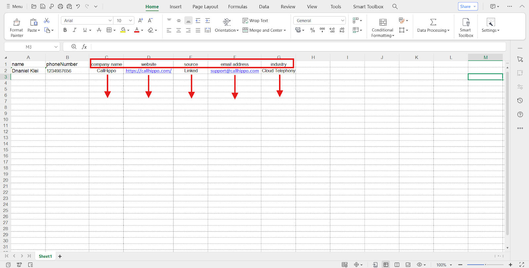This screenshot has width=529, height=268.
Task: Open the Orientation dropdown
Action: click(x=226, y=30)
